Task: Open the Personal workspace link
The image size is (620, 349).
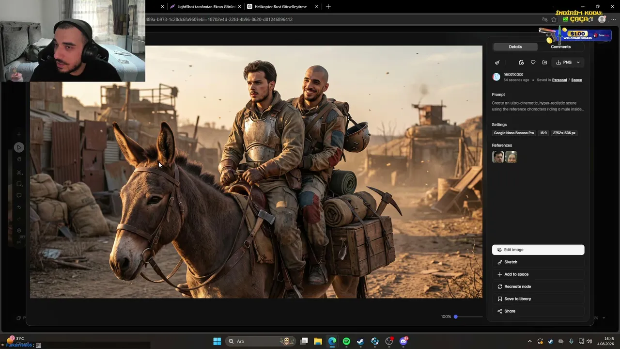Action: (x=559, y=80)
